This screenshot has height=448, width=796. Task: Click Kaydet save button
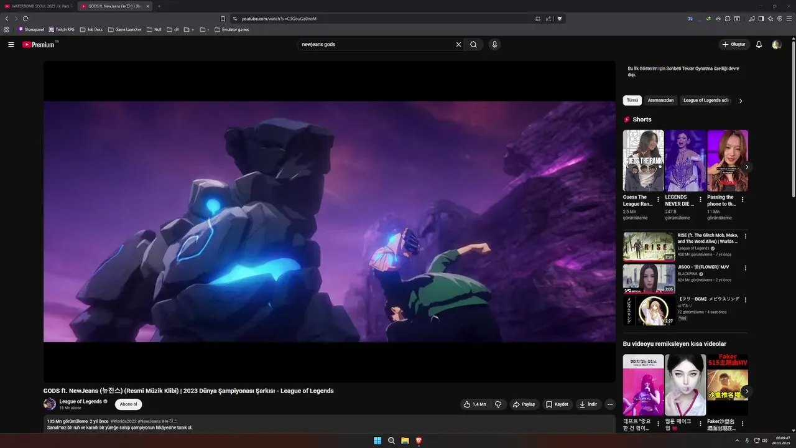pos(557,404)
